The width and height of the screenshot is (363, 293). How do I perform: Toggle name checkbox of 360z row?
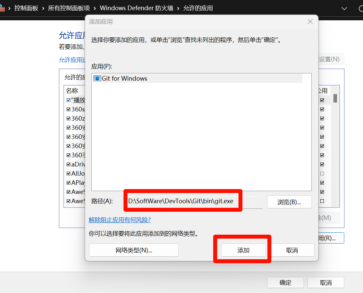(68, 118)
